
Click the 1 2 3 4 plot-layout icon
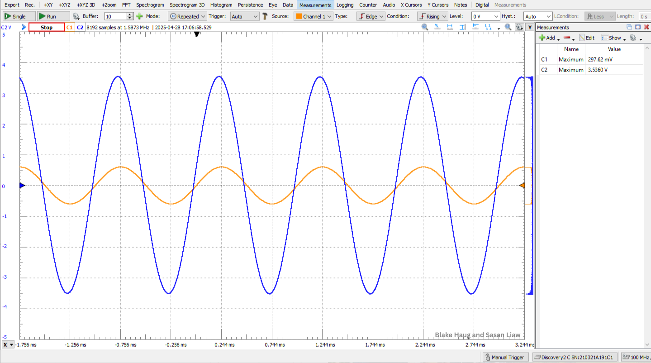pos(488,27)
